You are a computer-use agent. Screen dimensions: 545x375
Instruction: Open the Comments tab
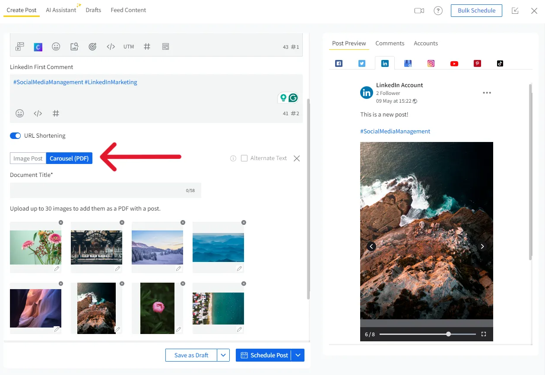pyautogui.click(x=390, y=43)
